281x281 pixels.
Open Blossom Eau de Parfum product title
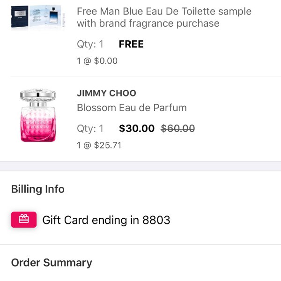(132, 108)
